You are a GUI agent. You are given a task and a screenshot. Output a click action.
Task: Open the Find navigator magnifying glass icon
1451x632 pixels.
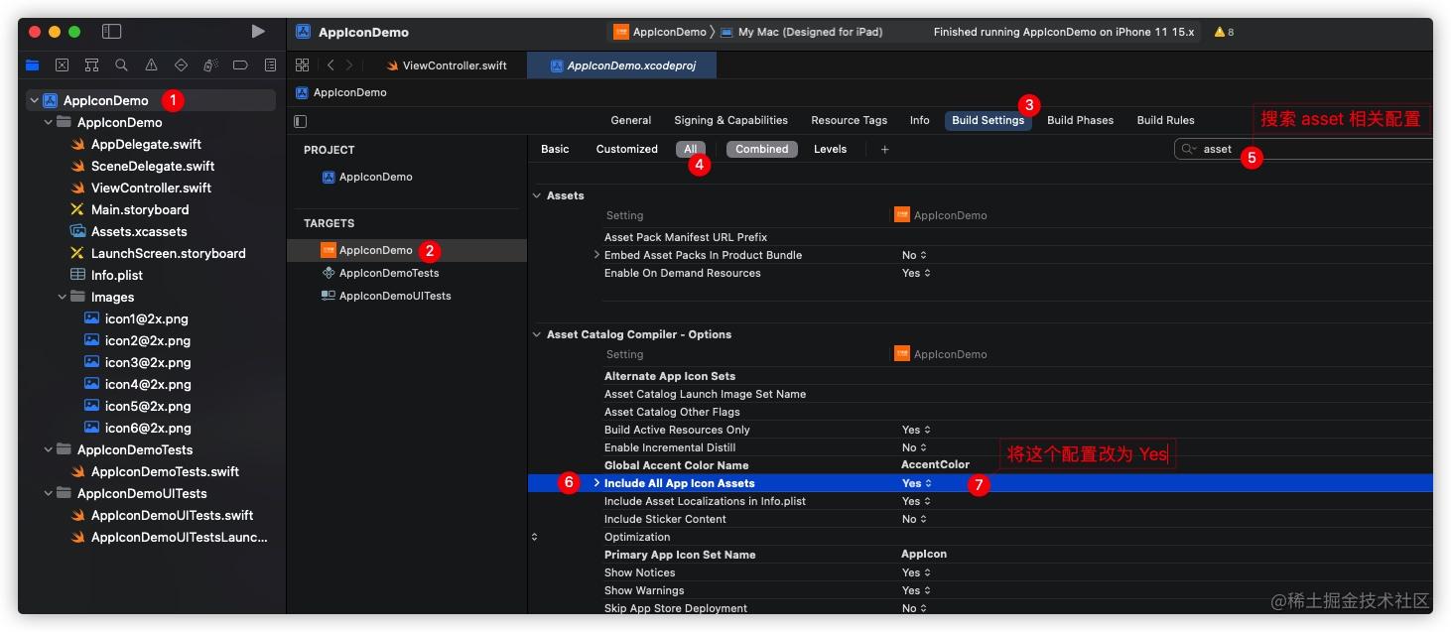[121, 63]
